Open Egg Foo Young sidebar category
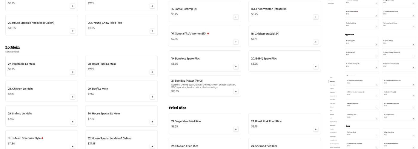Screen dimensions: 418x149 tap(334, 122)
